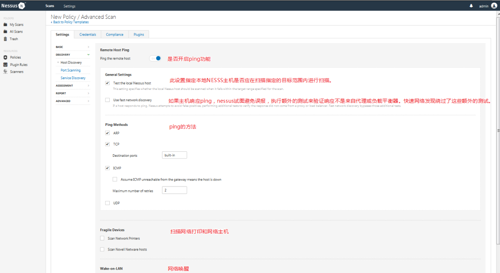The width and height of the screenshot is (500, 273).
Task: Click the All Scans folder icon
Action: point(5,31)
